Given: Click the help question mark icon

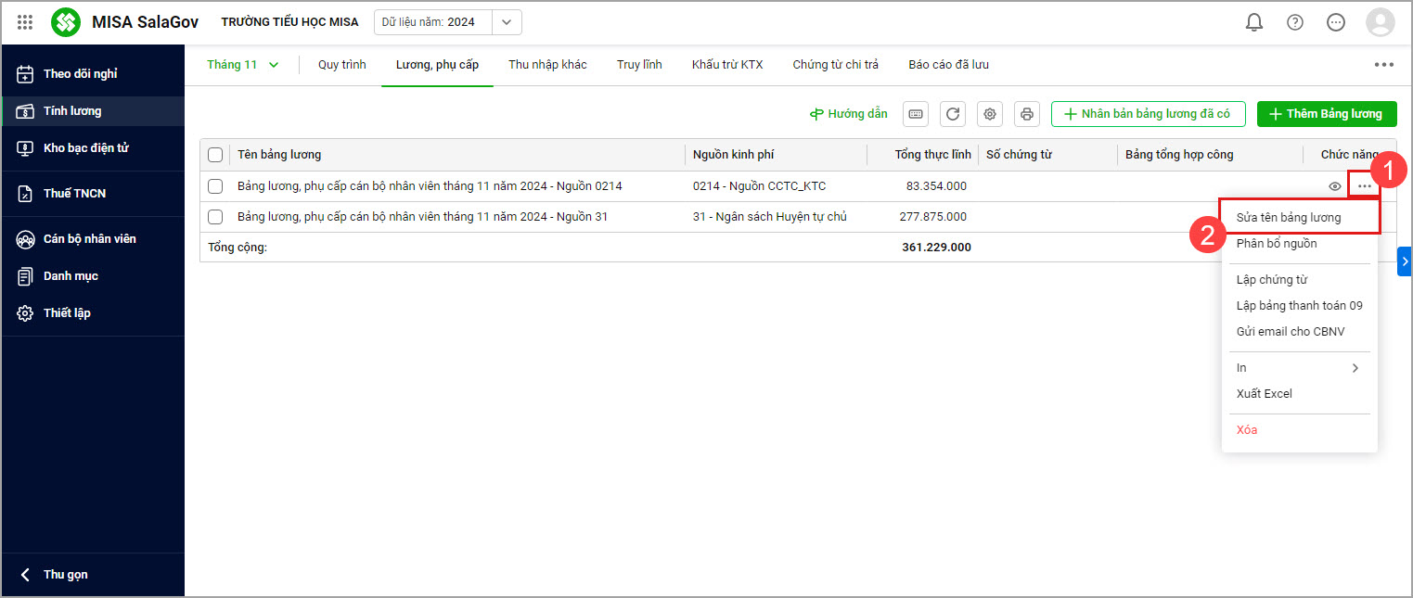Looking at the screenshot, I should (1294, 22).
